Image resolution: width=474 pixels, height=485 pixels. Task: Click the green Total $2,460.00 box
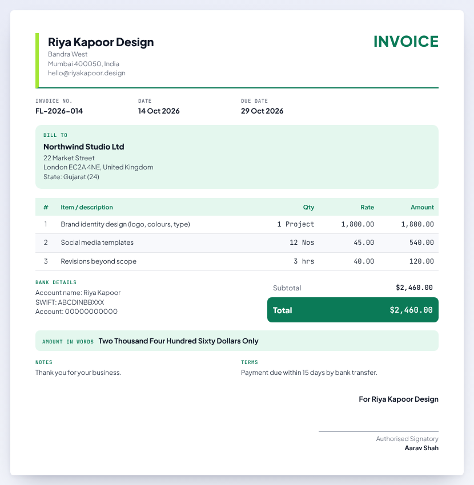[353, 310]
